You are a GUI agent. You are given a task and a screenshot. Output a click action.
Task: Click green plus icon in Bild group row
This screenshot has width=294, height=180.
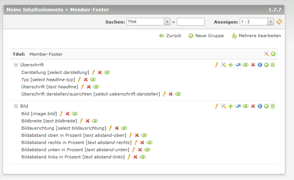pyautogui.click(x=231, y=106)
